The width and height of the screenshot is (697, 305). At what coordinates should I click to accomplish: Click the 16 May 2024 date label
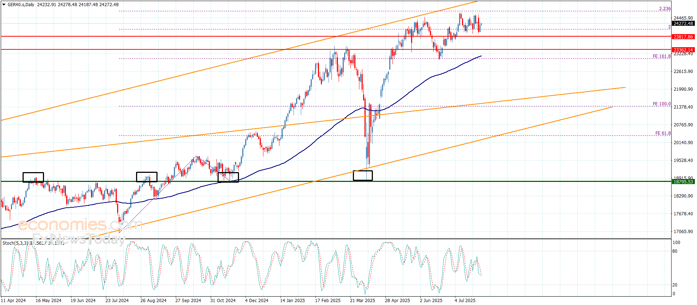[48, 300]
